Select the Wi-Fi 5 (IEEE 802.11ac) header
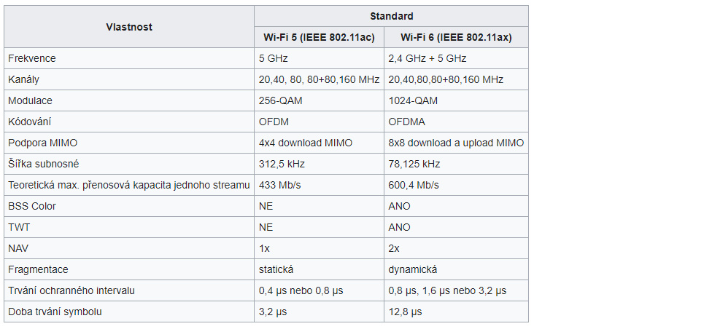The width and height of the screenshot is (712, 329). tap(319, 37)
